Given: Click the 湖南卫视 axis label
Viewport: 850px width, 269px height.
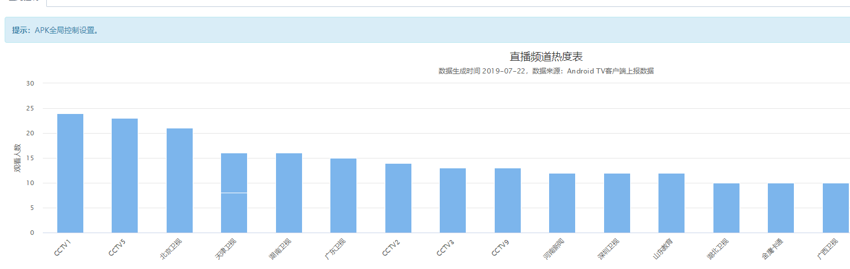Looking at the screenshot, I should point(279,248).
